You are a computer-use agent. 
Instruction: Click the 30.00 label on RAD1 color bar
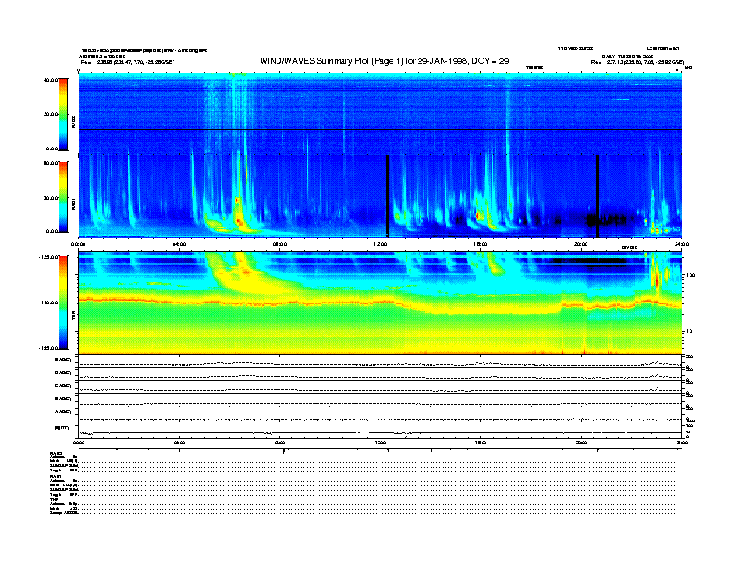point(50,198)
